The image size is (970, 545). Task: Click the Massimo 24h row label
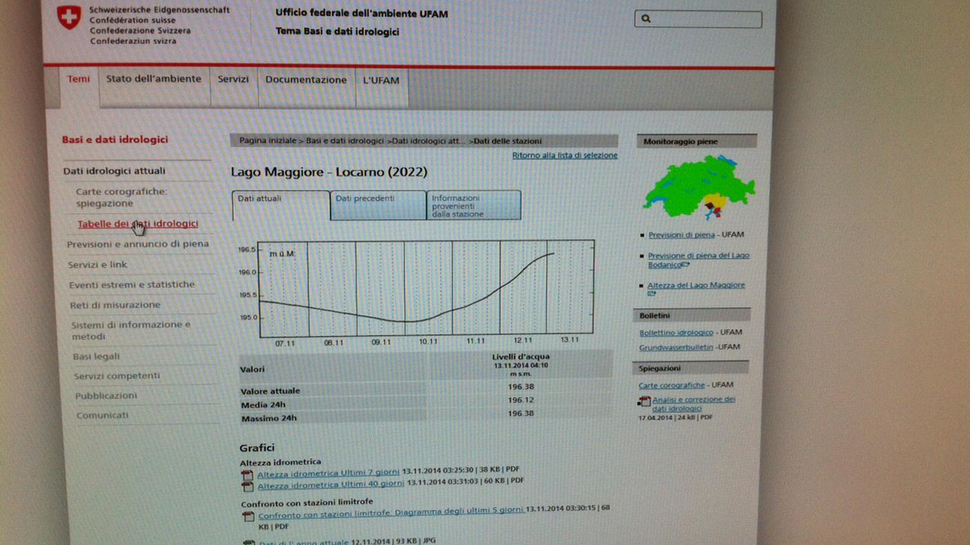[269, 418]
